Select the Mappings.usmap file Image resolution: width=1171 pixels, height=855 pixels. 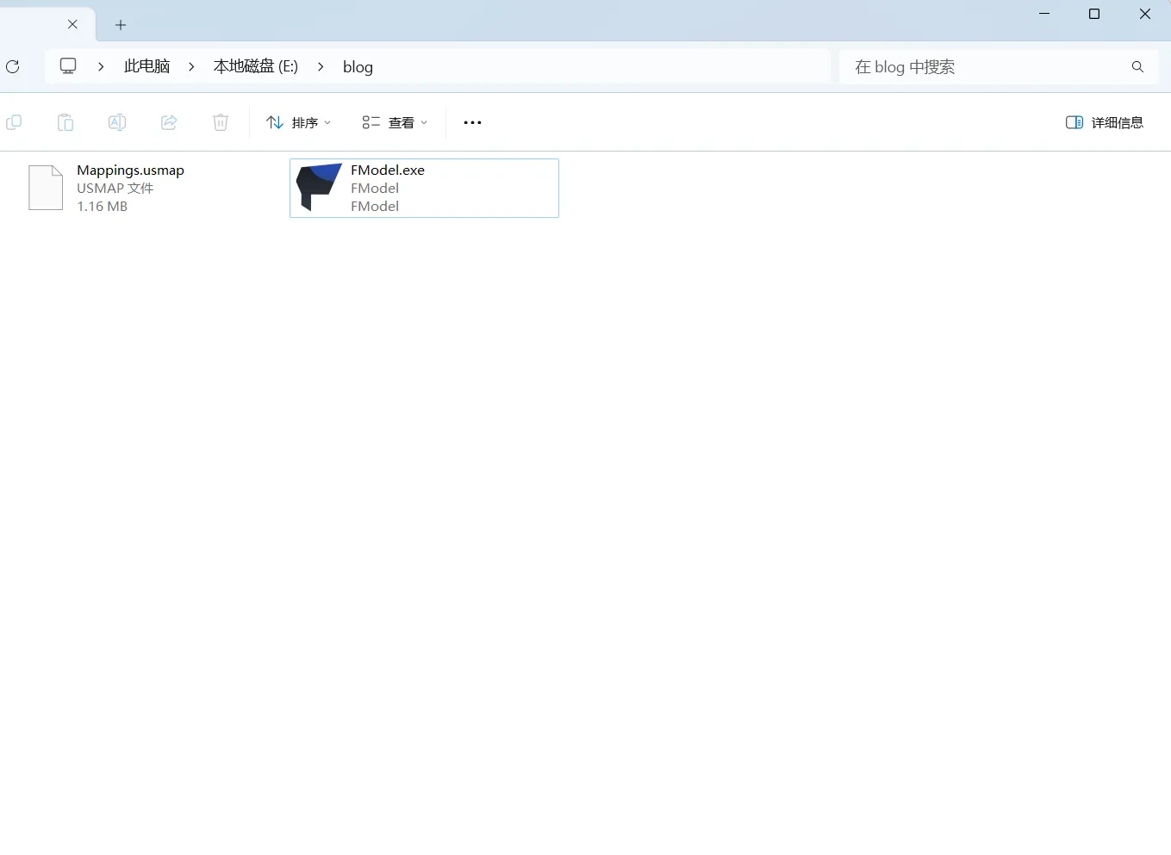tap(47, 188)
